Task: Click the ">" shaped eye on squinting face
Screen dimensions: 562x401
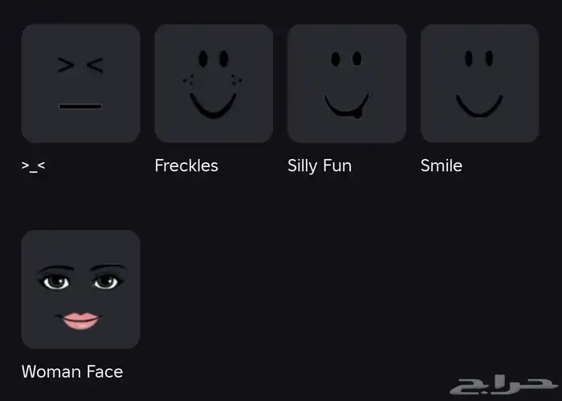Action: 66,65
